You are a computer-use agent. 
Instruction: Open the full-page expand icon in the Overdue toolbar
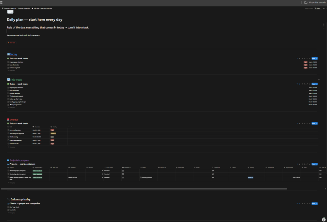[307, 123]
